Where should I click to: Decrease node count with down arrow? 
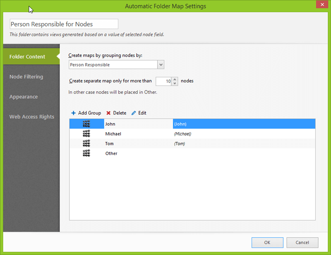pyautogui.click(x=175, y=83)
